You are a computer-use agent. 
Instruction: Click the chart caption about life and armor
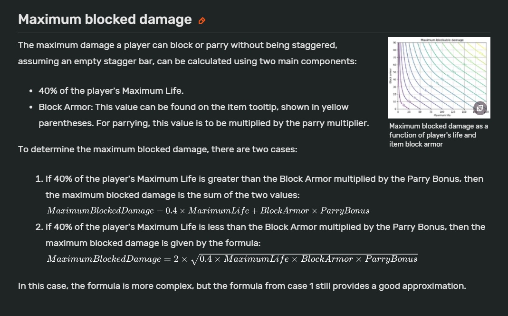click(439, 135)
